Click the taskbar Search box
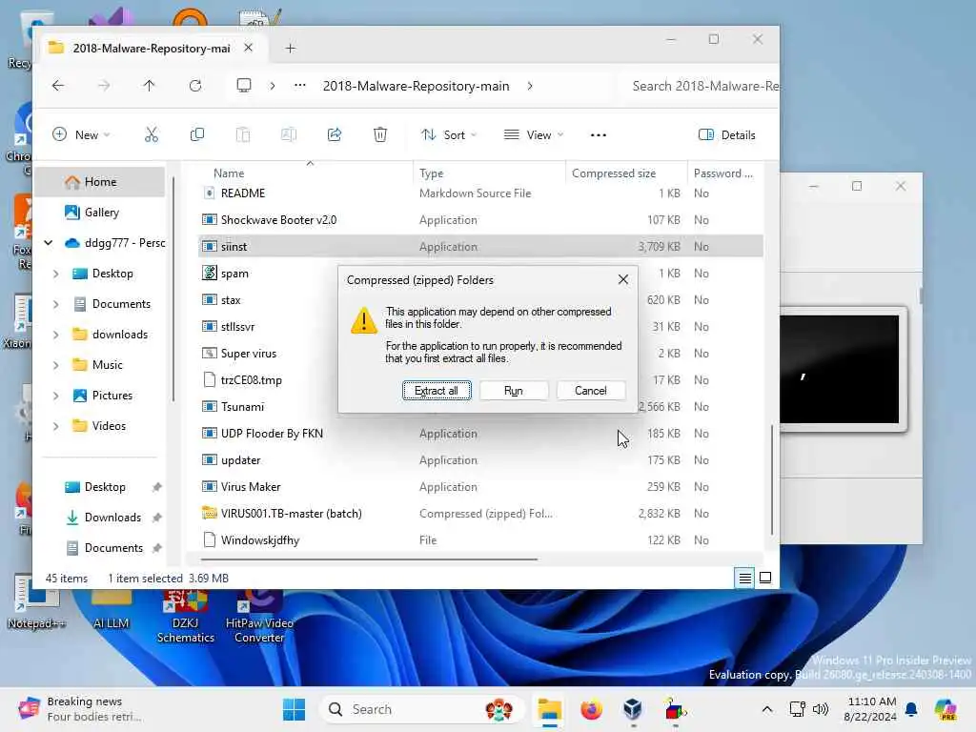Screen dimensions: 976x732 (421, 709)
